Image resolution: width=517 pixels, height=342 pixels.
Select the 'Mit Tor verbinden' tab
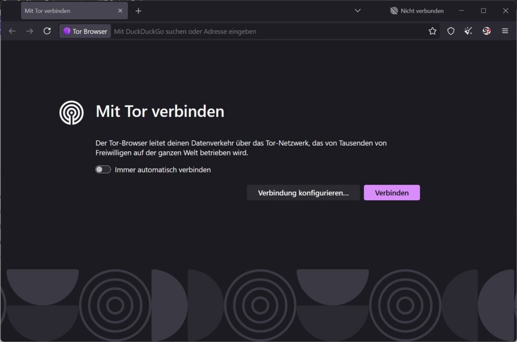coord(74,11)
